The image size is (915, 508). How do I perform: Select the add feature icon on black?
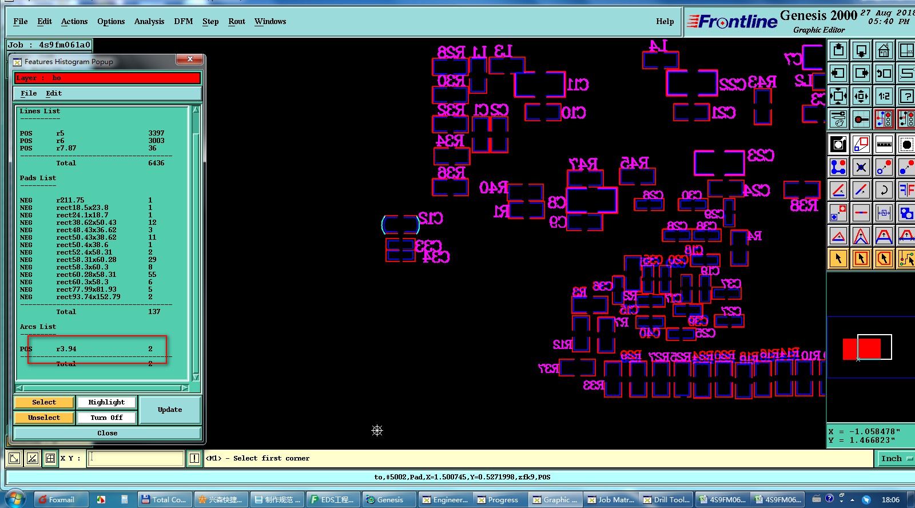coord(838,144)
